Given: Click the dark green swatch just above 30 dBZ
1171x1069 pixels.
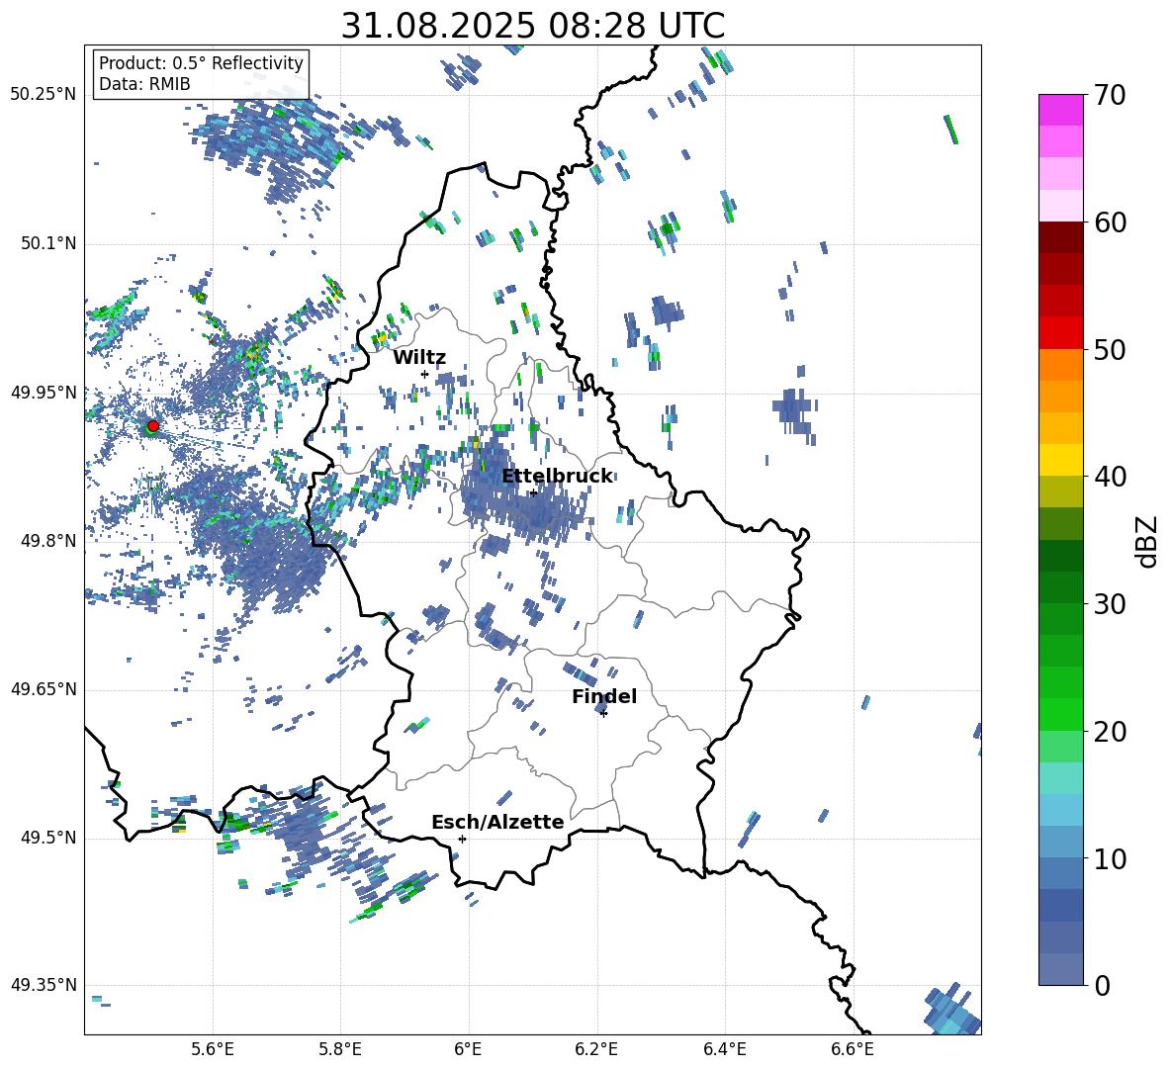Looking at the screenshot, I should pos(1060,587).
